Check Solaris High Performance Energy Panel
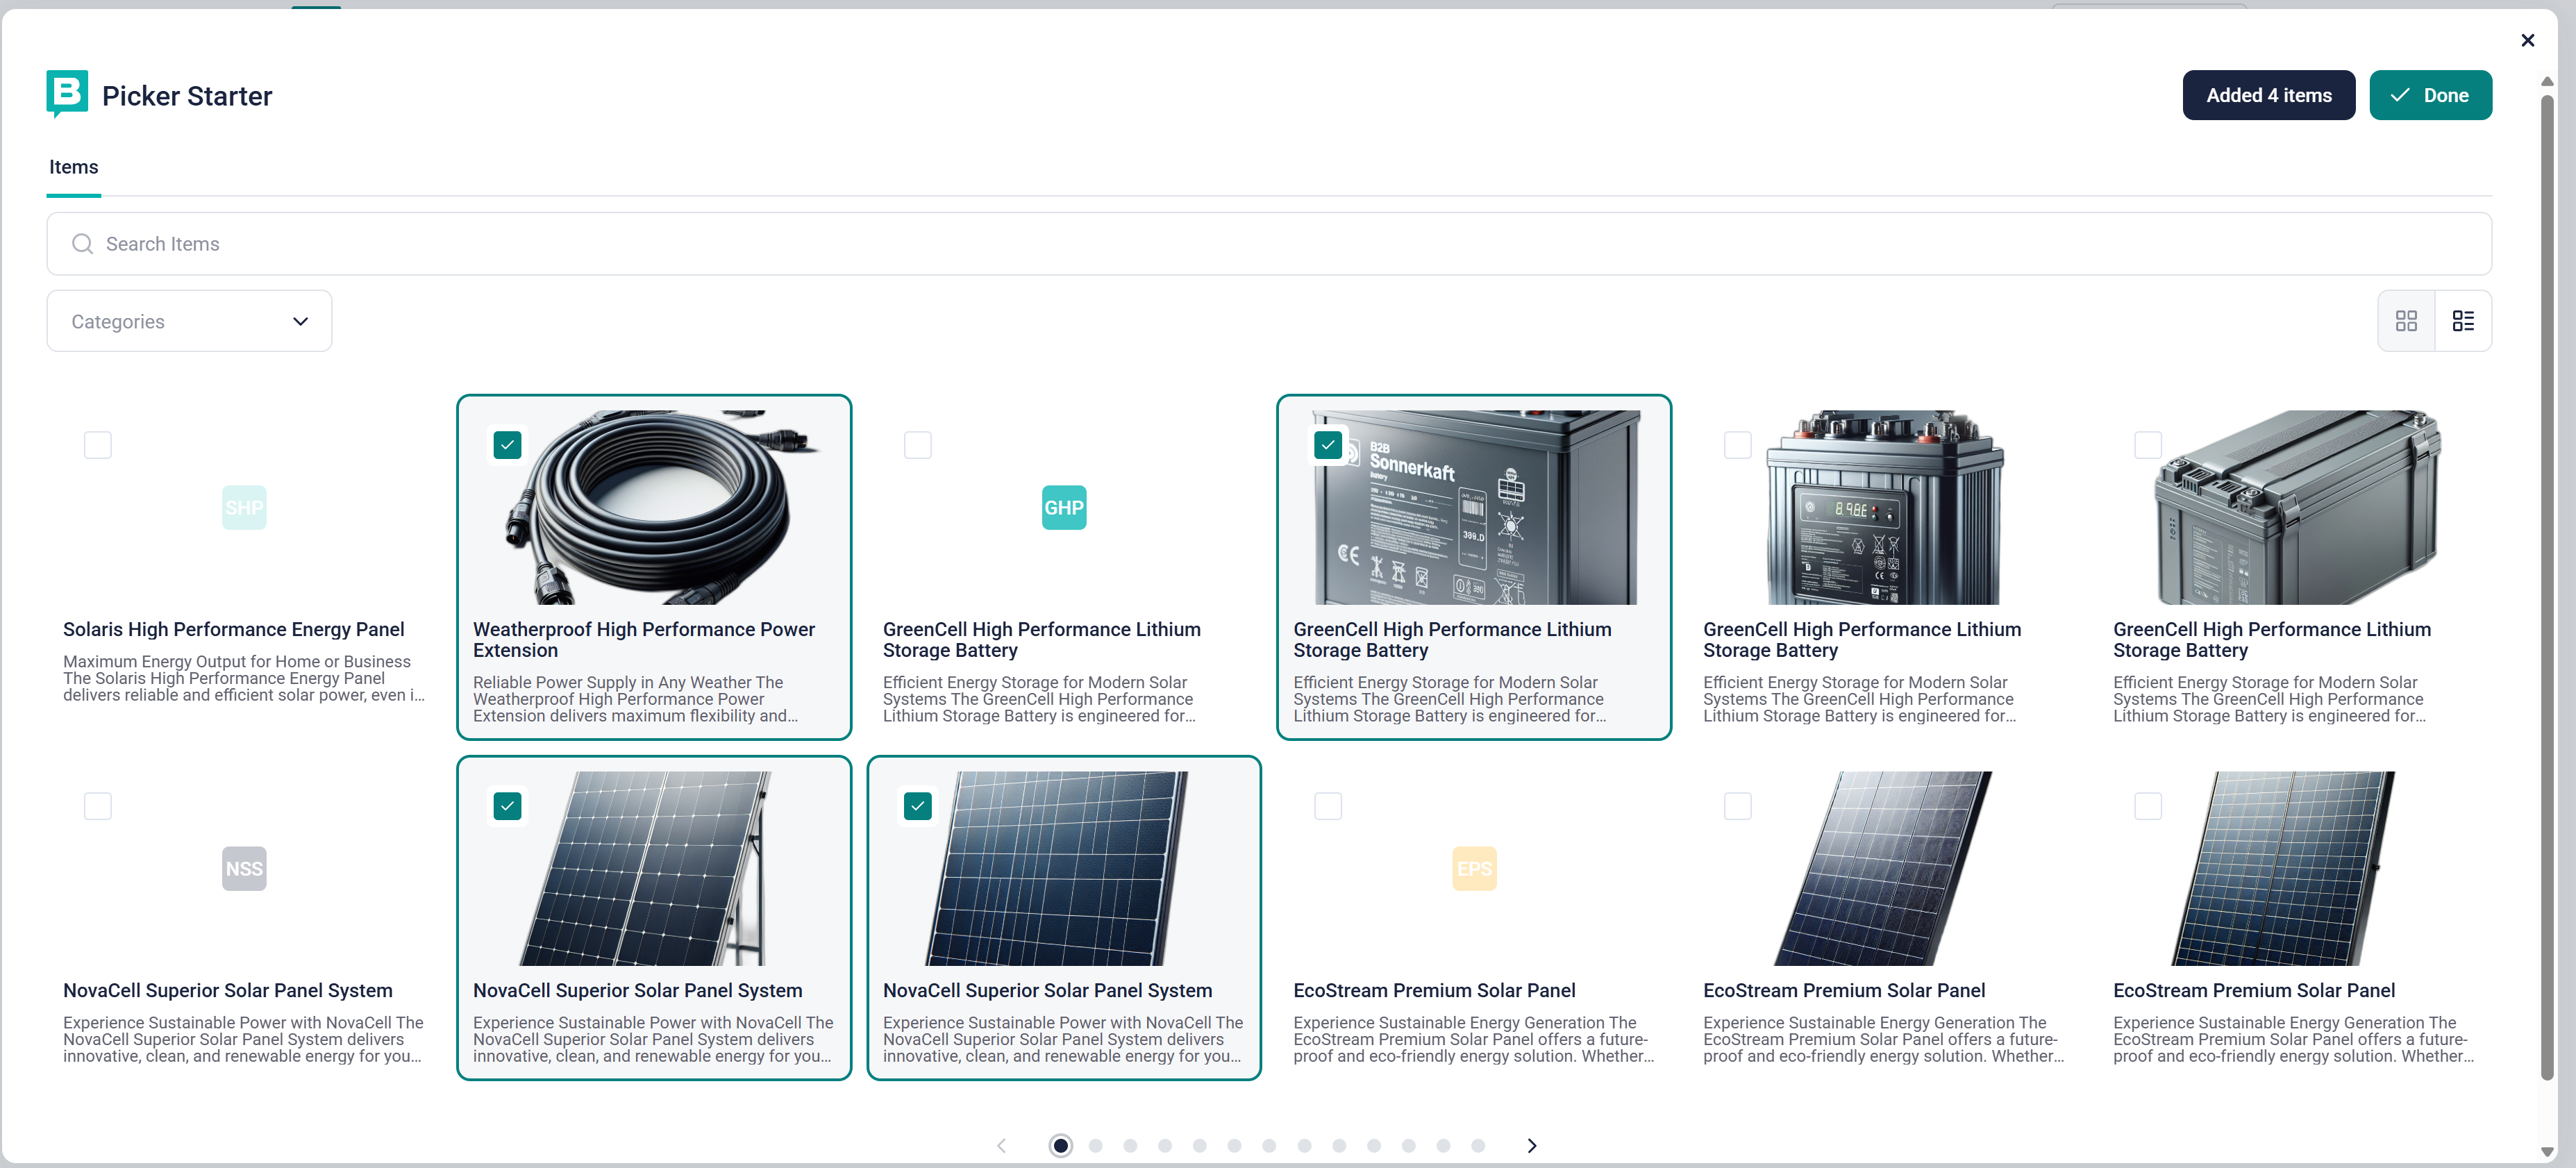Viewport: 2576px width, 1168px height. 98,445
